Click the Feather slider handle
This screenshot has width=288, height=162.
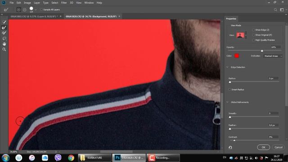230,129
